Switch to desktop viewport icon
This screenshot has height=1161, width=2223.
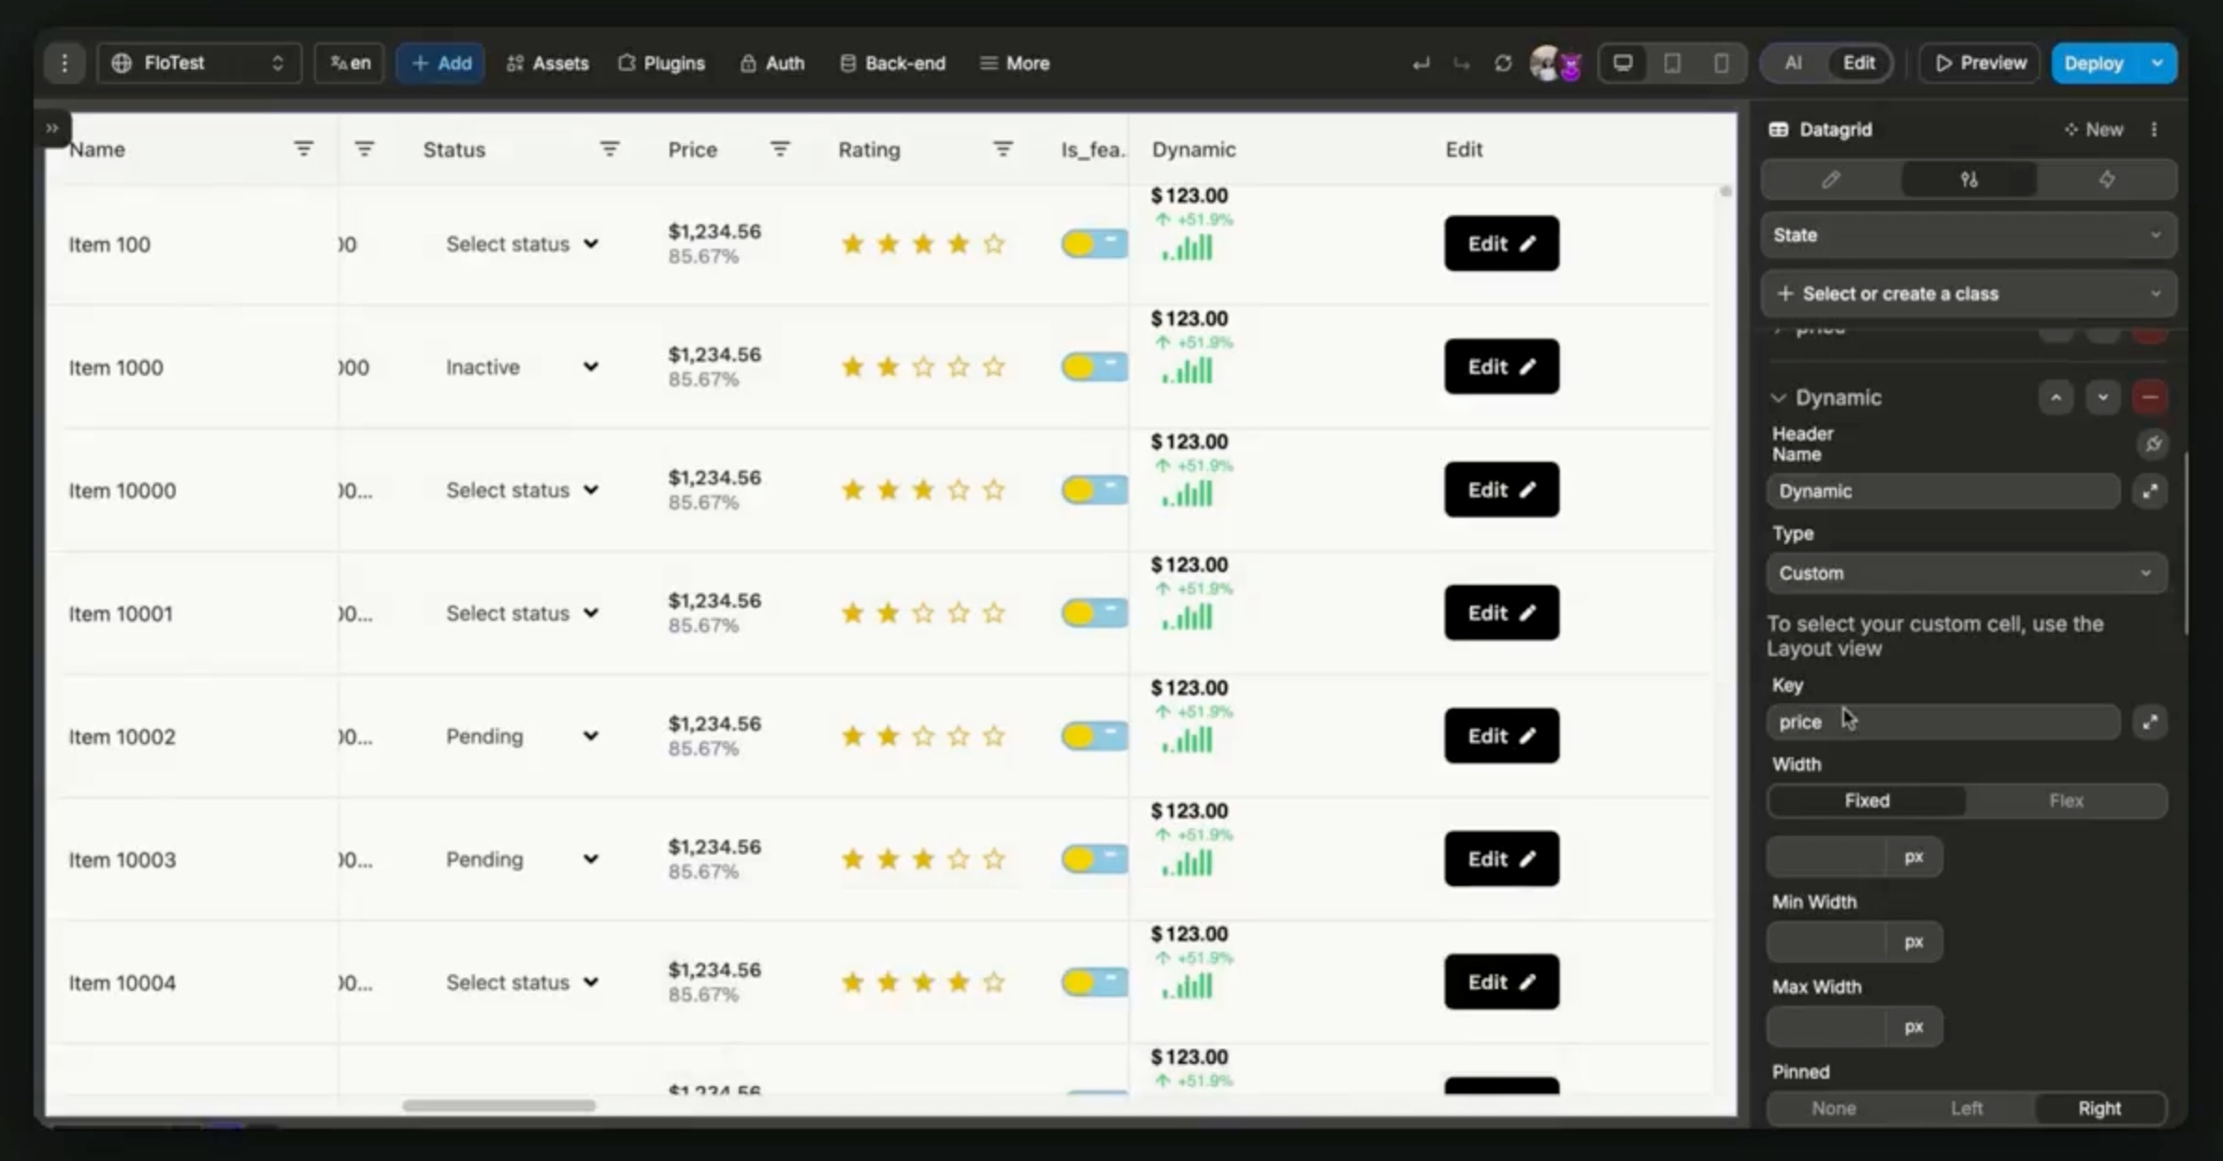pyautogui.click(x=1623, y=64)
